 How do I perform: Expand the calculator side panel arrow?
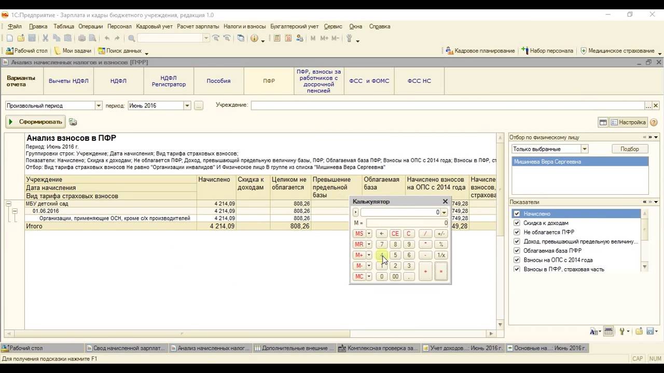(355, 212)
